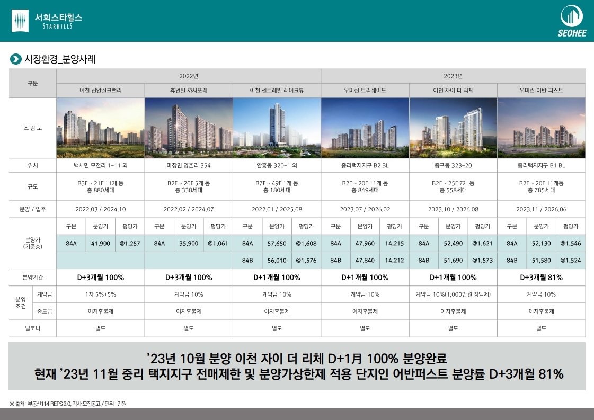Select the deposit term 계약금 10%(1,000만원 정액제)
594x420 pixels.
453,294
